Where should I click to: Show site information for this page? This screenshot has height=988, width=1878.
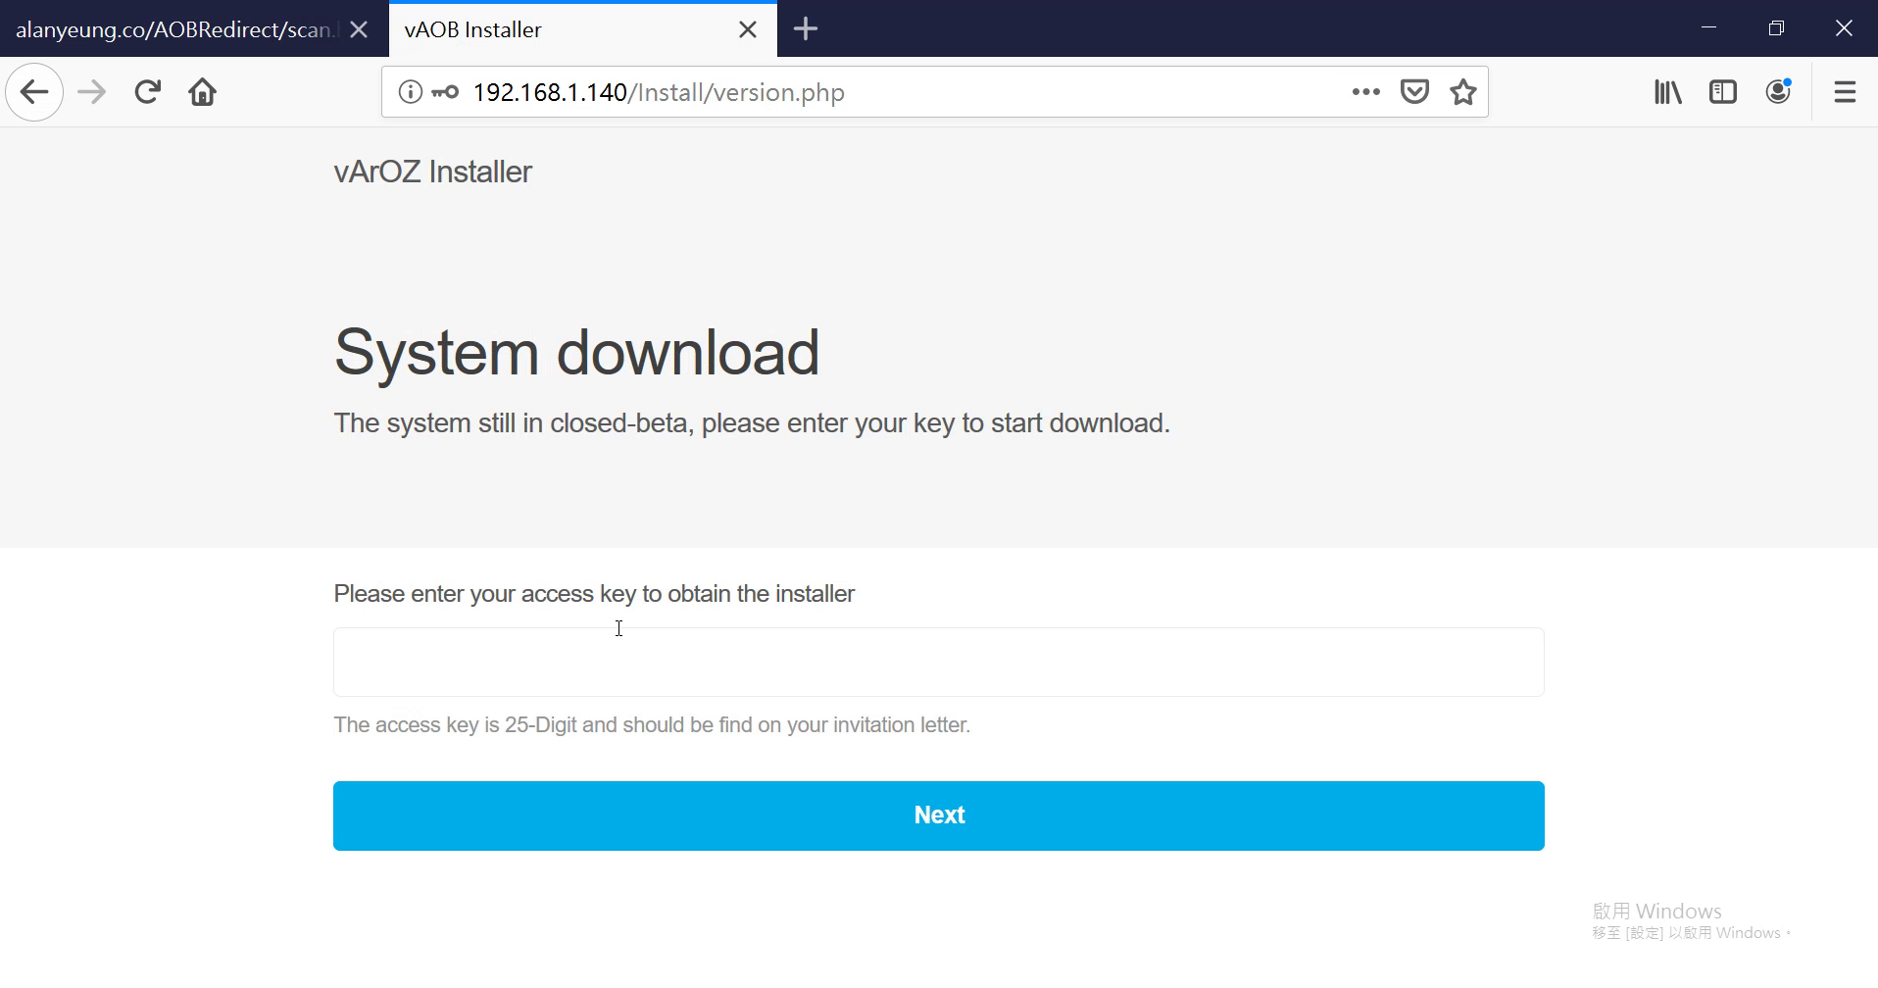pyautogui.click(x=410, y=92)
